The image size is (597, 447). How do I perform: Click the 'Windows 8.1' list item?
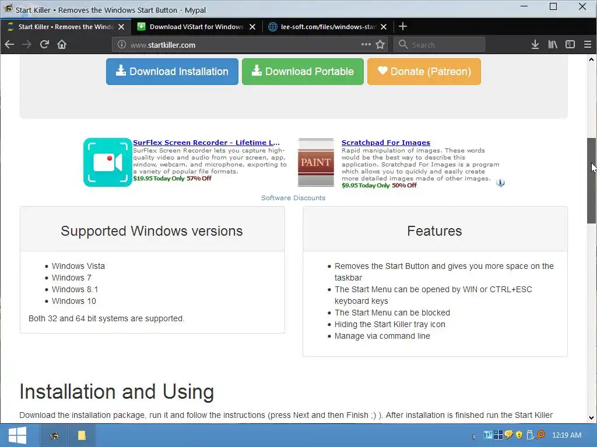[75, 290]
